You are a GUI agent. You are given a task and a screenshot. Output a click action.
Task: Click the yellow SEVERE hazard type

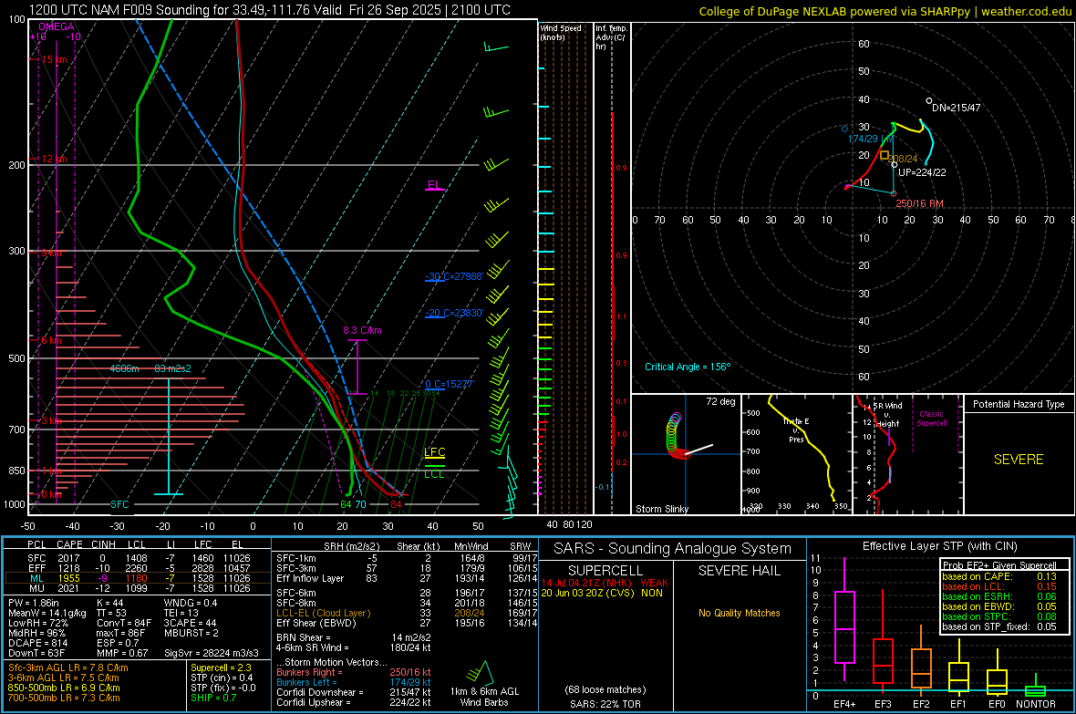(x=1019, y=460)
